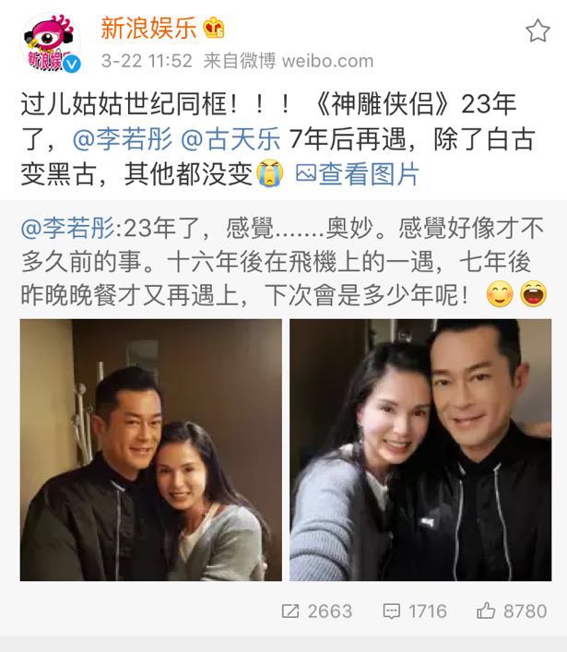Tap the picture icon before 查看图片
This screenshot has width=567, height=652.
pyautogui.click(x=306, y=173)
